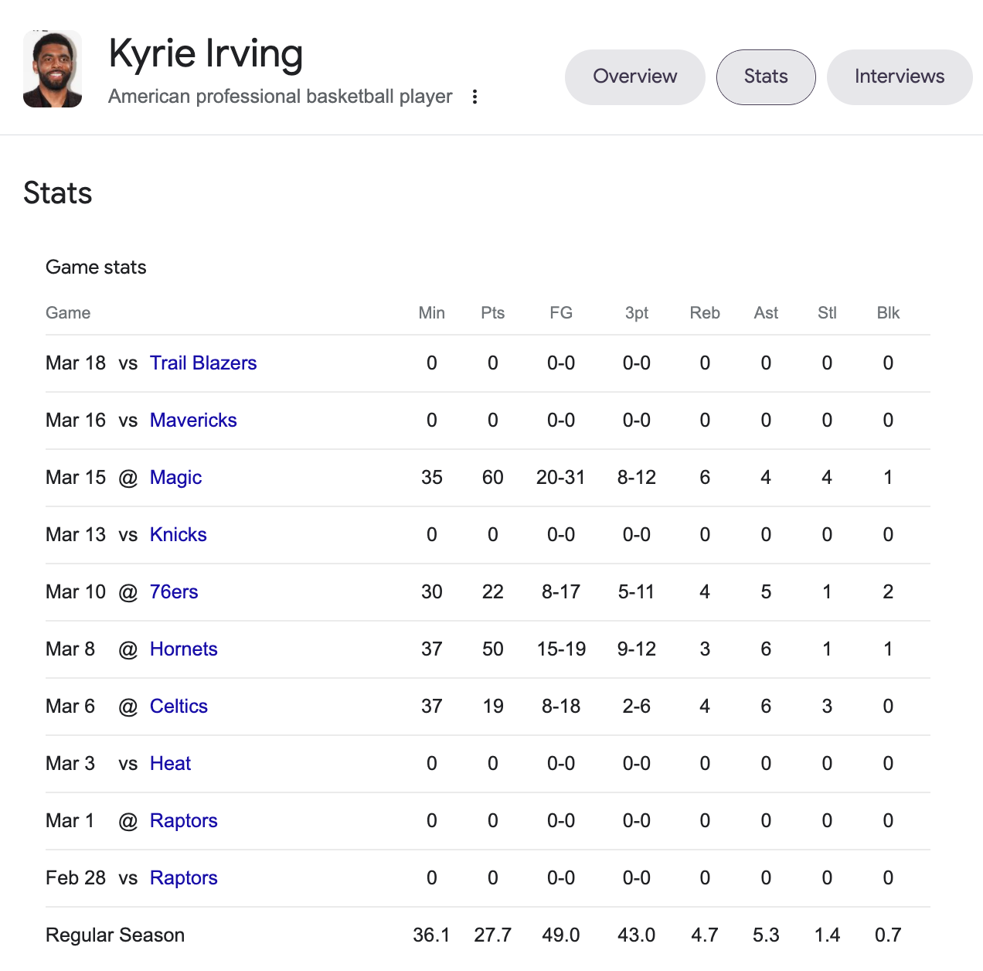983x971 pixels.
Task: Switch to the Overview tab
Action: click(634, 77)
